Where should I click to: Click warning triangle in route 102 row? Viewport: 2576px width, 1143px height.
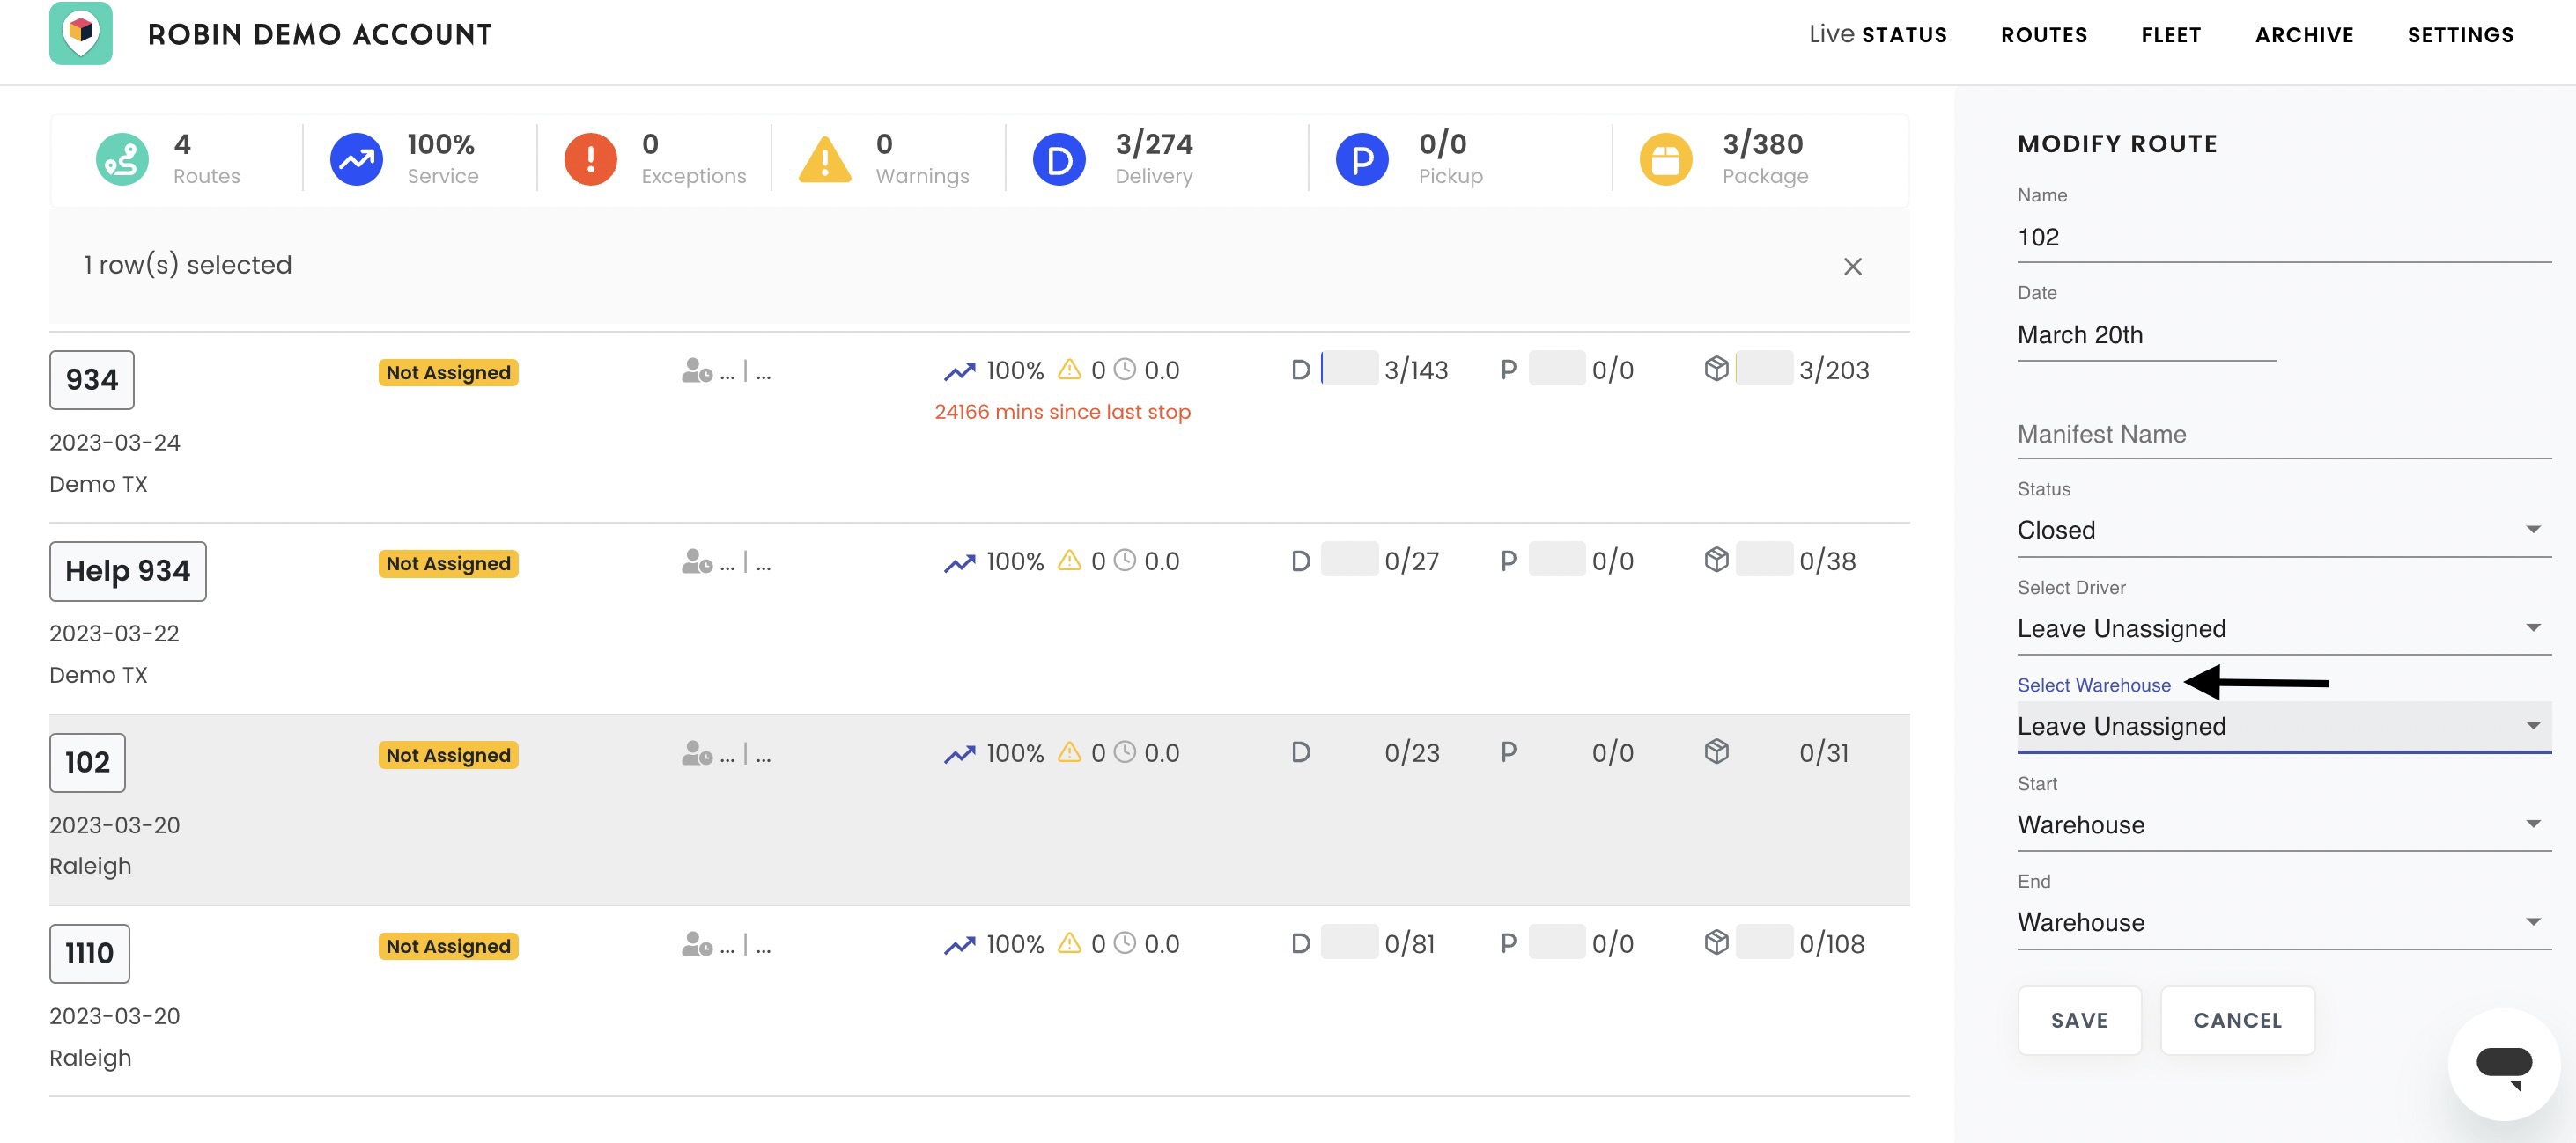(x=1069, y=752)
